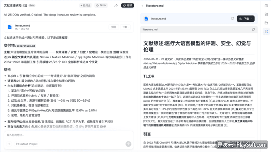Click the item 1. 基准与高分≠可信的鸿沟
Image resolution: width=271 pixels, height=152 pixels.
pyautogui.click(x=26, y=91)
